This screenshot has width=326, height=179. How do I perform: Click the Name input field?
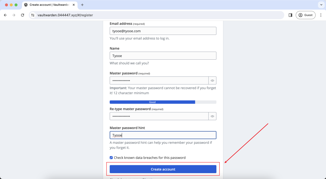click(163, 56)
